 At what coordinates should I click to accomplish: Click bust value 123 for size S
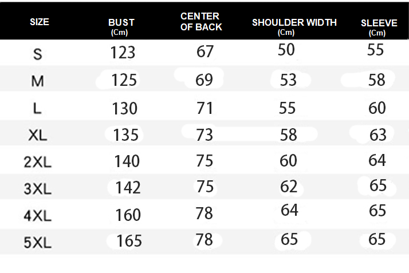(x=123, y=53)
